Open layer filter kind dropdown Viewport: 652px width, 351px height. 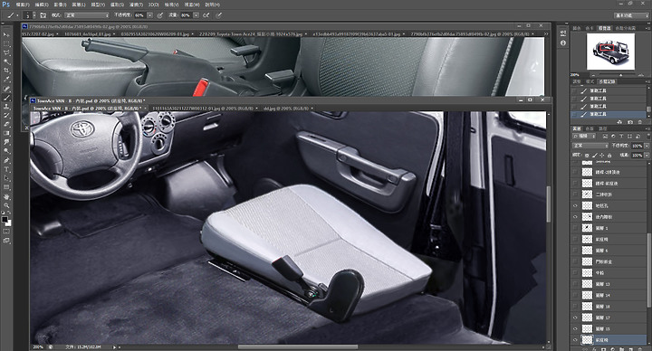[585, 136]
